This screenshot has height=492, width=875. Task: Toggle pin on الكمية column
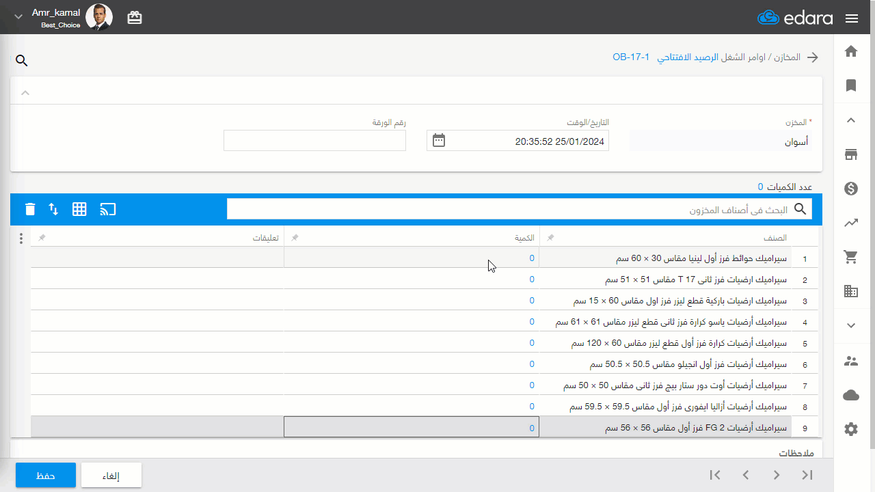click(295, 238)
